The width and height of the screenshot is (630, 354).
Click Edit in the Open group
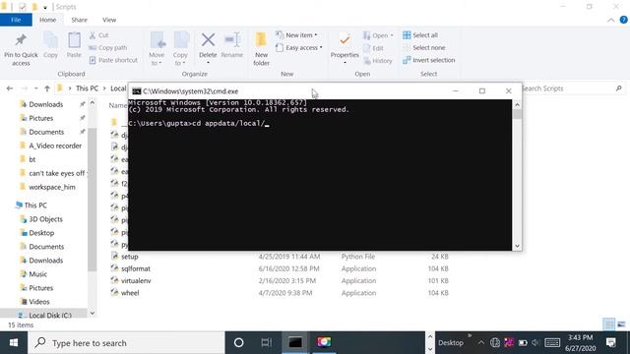(373, 48)
